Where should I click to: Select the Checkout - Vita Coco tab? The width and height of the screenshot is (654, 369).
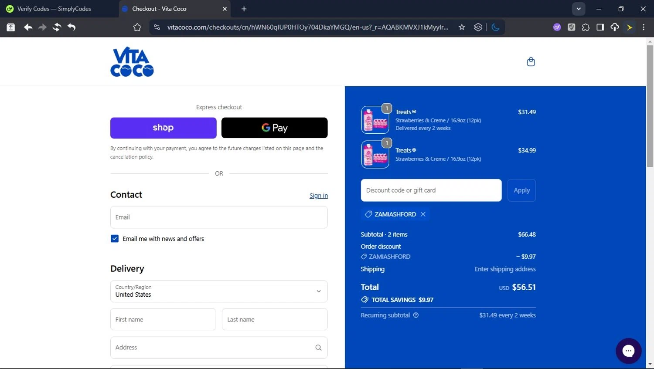[174, 9]
